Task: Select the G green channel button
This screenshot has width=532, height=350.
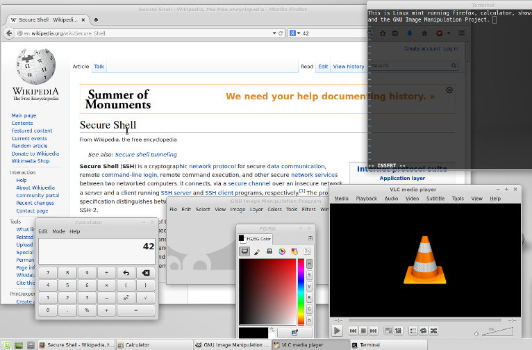Action: coord(309,308)
